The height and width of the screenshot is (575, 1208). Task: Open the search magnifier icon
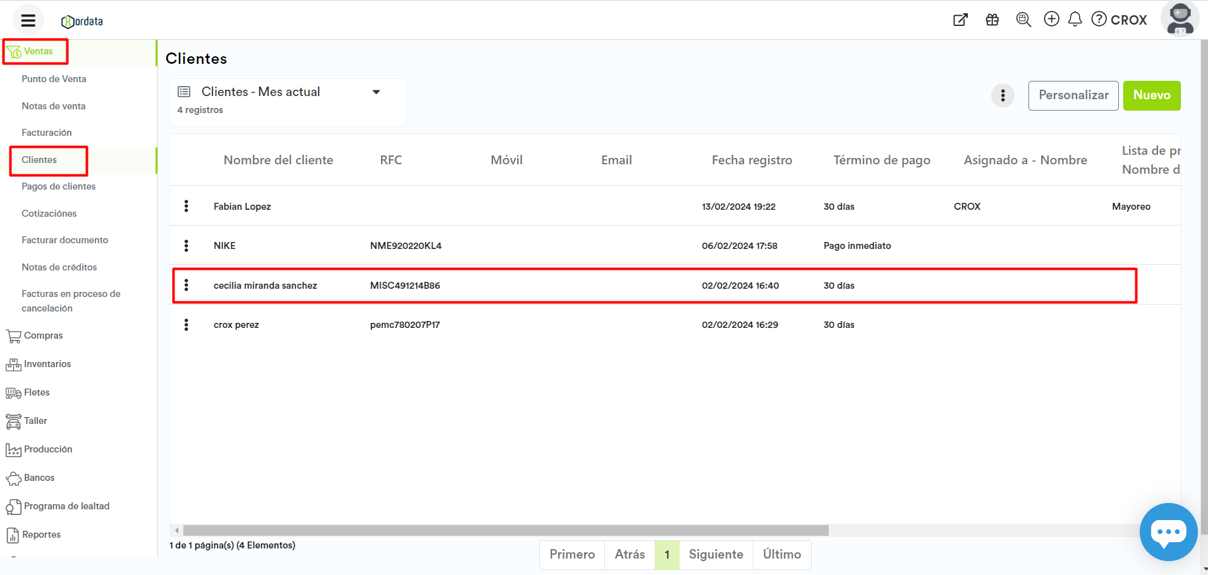(1023, 20)
